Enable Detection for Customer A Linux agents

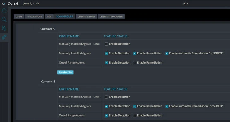106,44
